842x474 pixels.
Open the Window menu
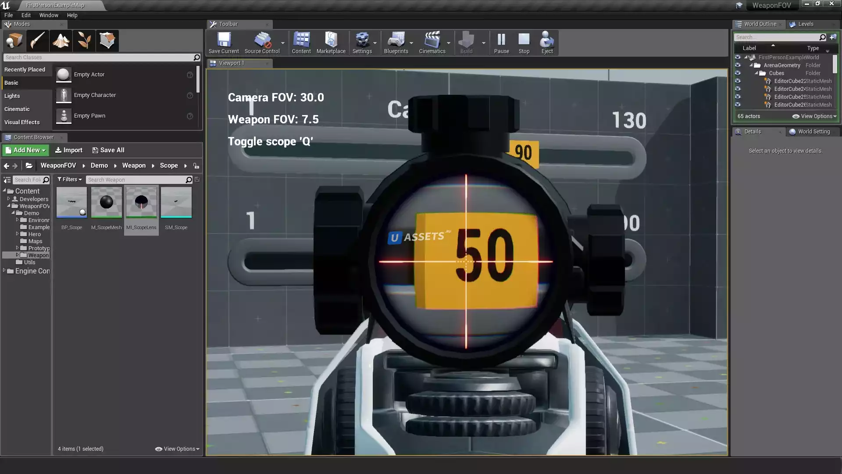(x=49, y=15)
